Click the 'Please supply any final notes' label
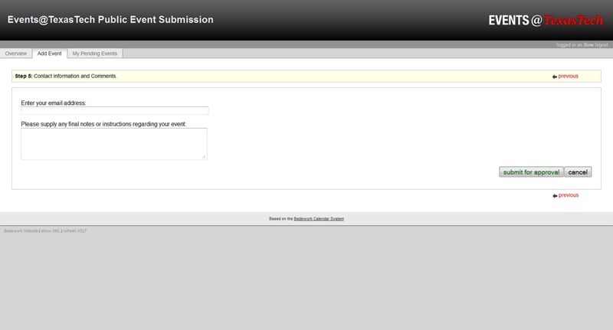Image resolution: width=613 pixels, height=330 pixels. click(x=103, y=124)
